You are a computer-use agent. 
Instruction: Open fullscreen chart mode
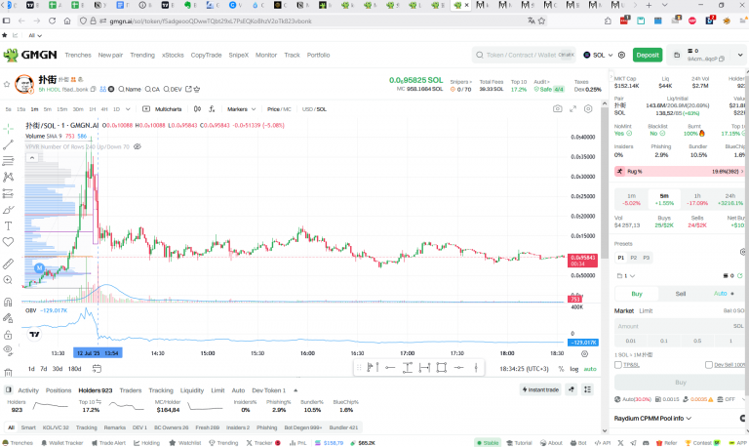pyautogui.click(x=572, y=109)
